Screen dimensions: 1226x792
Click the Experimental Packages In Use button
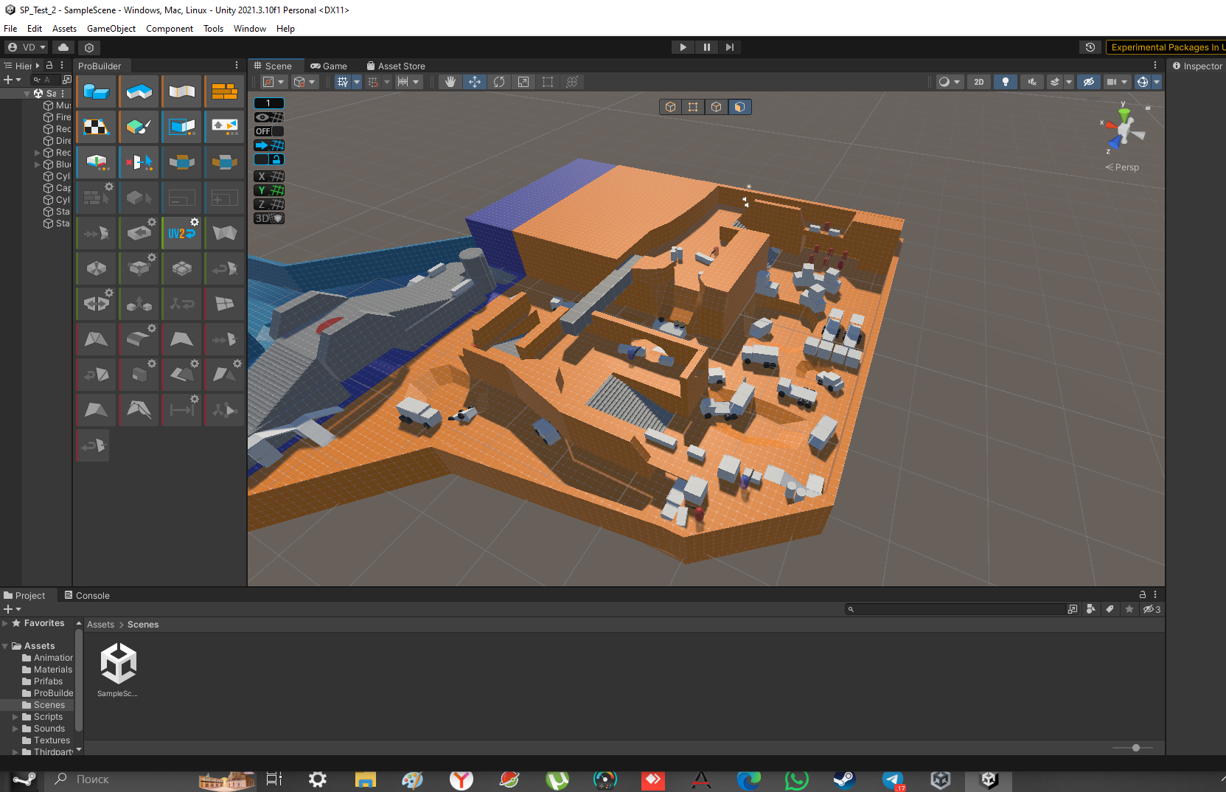[1166, 47]
